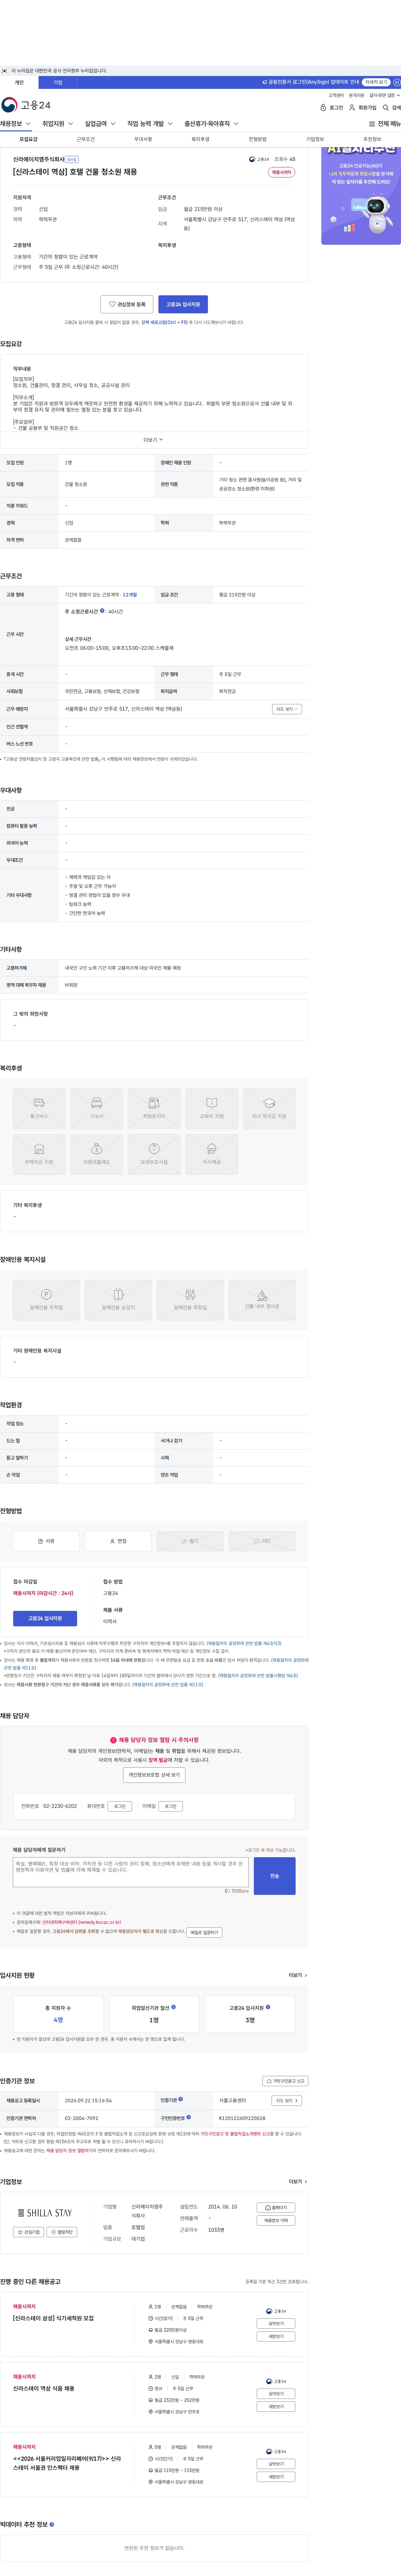Open 고객센터 link
Image resolution: width=401 pixels, height=2576 pixels.
(336, 95)
